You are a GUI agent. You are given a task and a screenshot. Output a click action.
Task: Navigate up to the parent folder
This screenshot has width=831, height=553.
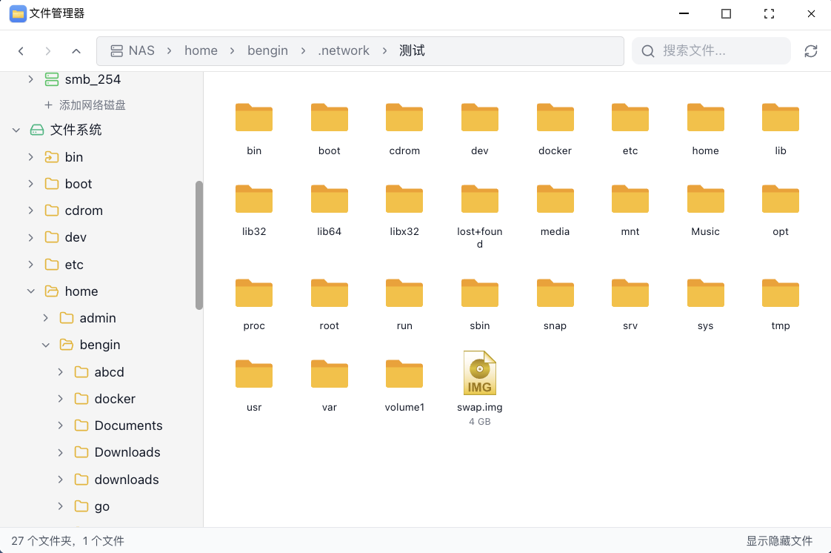pos(76,51)
